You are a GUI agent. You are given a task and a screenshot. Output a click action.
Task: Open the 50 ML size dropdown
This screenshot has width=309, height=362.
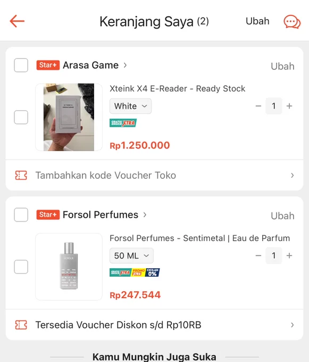(131, 256)
